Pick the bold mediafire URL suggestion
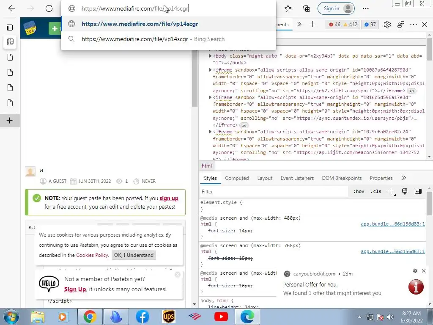Viewport: 433px width, 325px height. [x=168, y=24]
